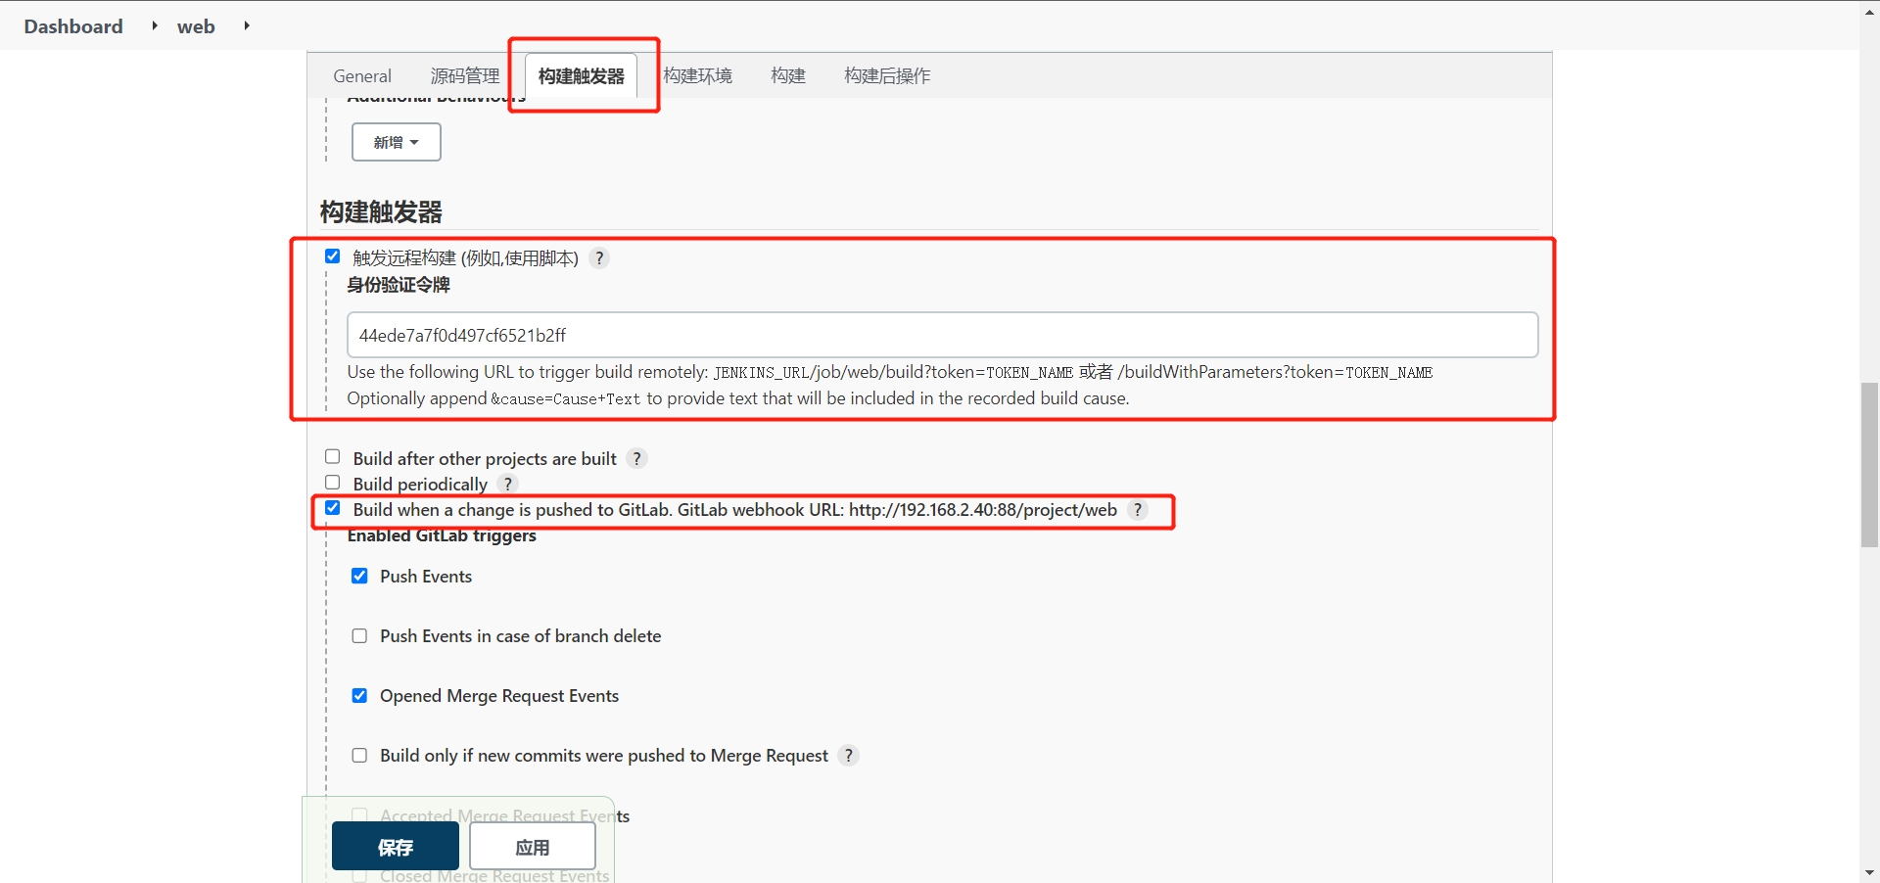Image resolution: width=1880 pixels, height=883 pixels.
Task: Uncheck Opened Merge Request Events
Action: tap(359, 696)
